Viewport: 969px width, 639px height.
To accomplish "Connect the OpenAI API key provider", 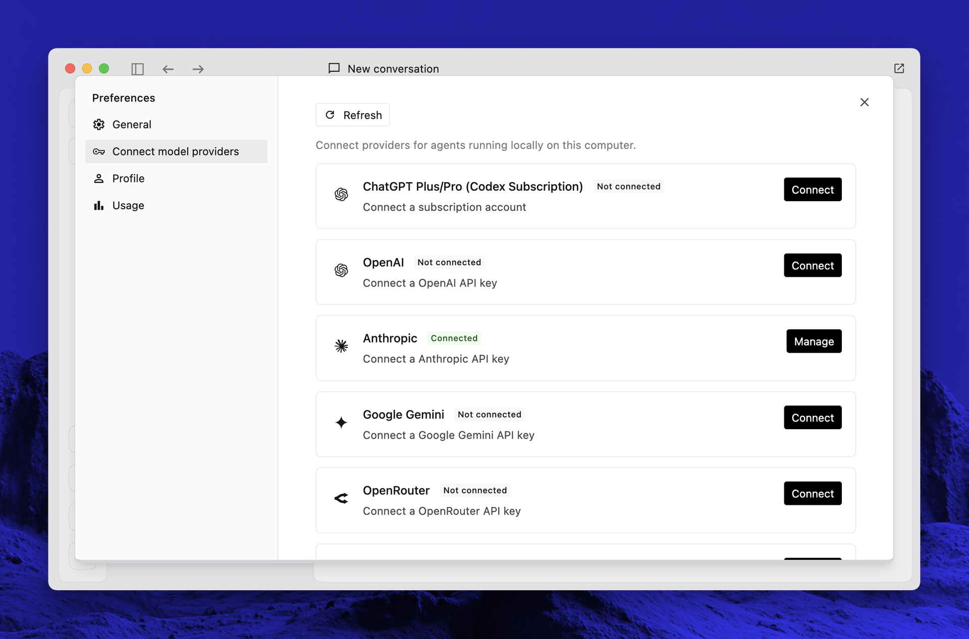I will [x=813, y=265].
